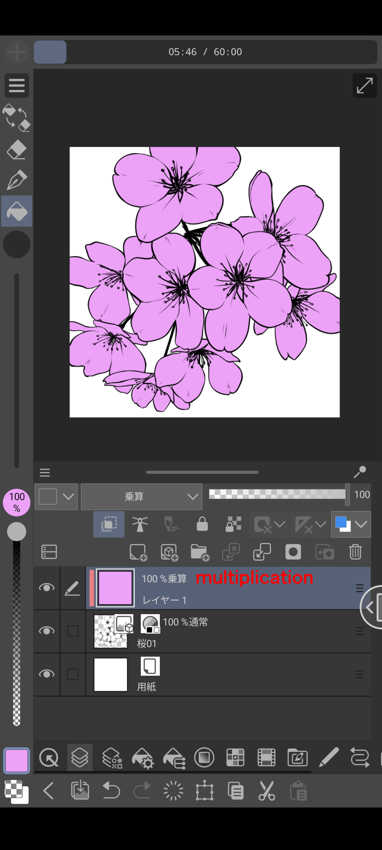The width and height of the screenshot is (382, 850).
Task: Add a new timelapse item with plus
Action: tap(17, 52)
